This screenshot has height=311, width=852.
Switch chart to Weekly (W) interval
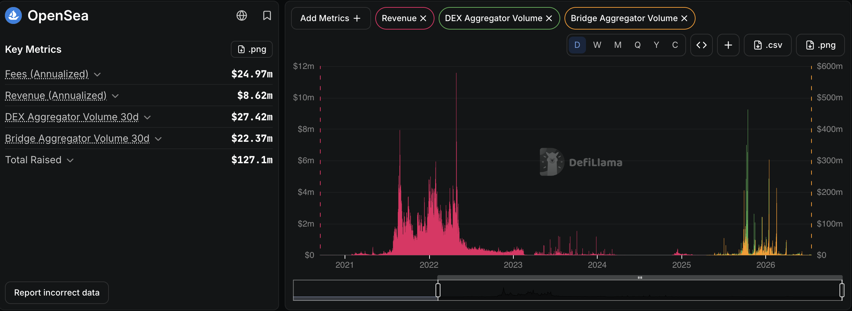tap(597, 45)
